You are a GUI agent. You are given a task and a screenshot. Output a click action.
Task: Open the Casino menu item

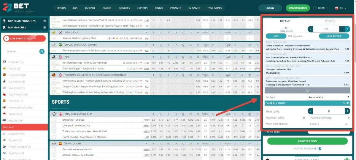click(x=107, y=8)
